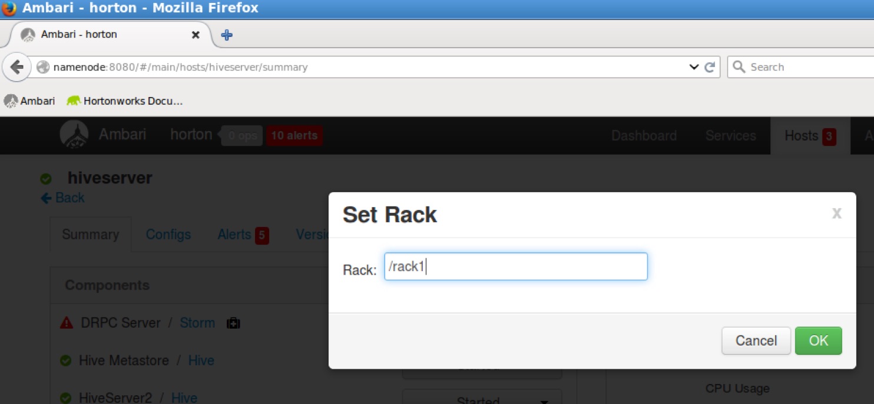
Task: Open the Ambari bookmark on the bookmarks toolbar
Action: pos(29,101)
